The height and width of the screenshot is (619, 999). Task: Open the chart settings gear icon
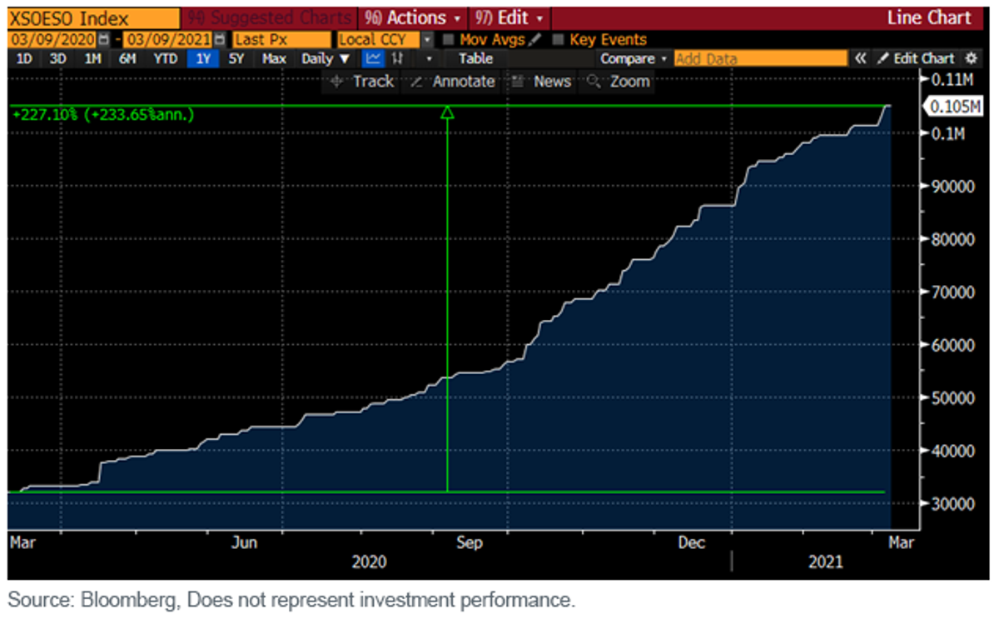pos(970,58)
